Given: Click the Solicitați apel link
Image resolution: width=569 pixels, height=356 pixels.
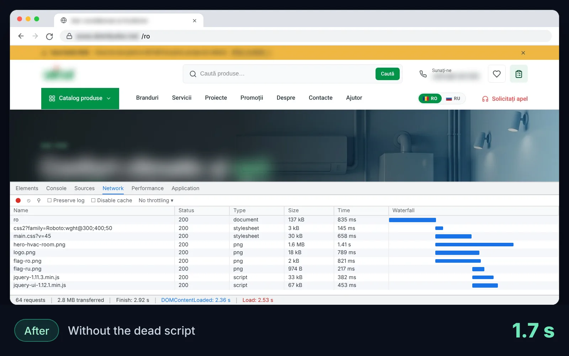Looking at the screenshot, I should click(510, 99).
